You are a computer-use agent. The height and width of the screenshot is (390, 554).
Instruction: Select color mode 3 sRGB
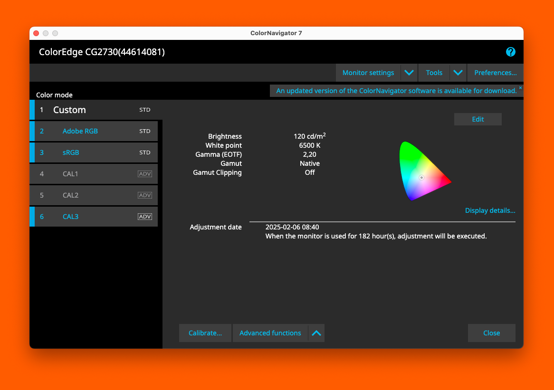[x=94, y=152]
